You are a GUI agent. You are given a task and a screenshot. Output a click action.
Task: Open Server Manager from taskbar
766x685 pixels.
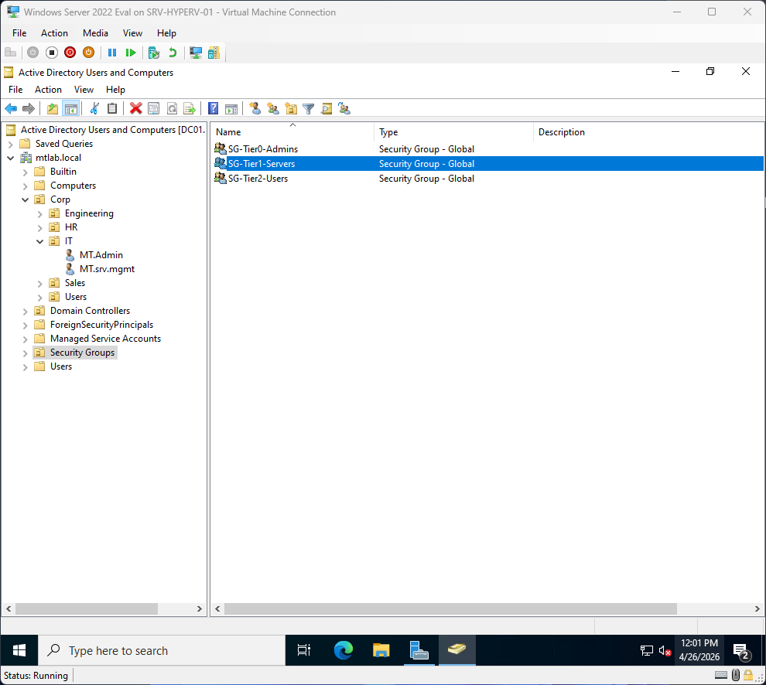(419, 650)
